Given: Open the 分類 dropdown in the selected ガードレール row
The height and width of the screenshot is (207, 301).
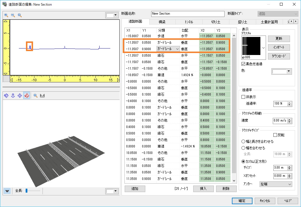Looking at the screenshot, I should pos(177,49).
